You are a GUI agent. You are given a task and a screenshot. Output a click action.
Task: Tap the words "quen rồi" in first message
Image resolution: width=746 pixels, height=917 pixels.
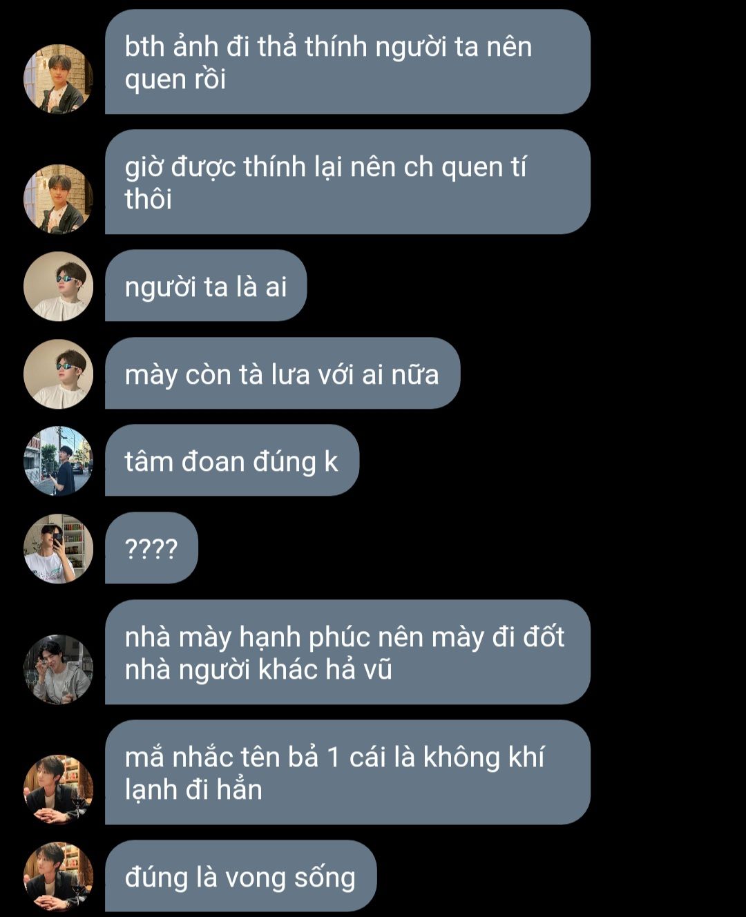pyautogui.click(x=175, y=80)
